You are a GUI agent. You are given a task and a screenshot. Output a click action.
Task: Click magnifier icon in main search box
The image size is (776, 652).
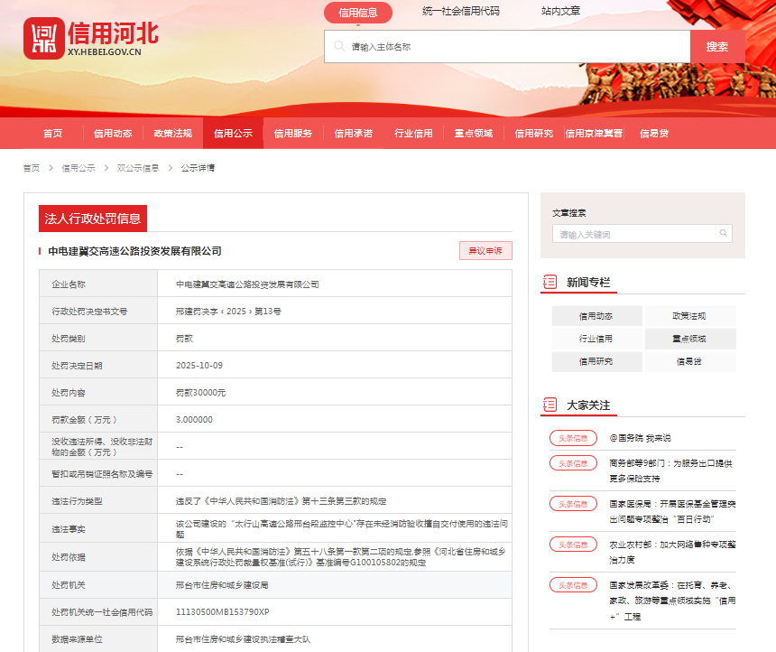coord(339,46)
